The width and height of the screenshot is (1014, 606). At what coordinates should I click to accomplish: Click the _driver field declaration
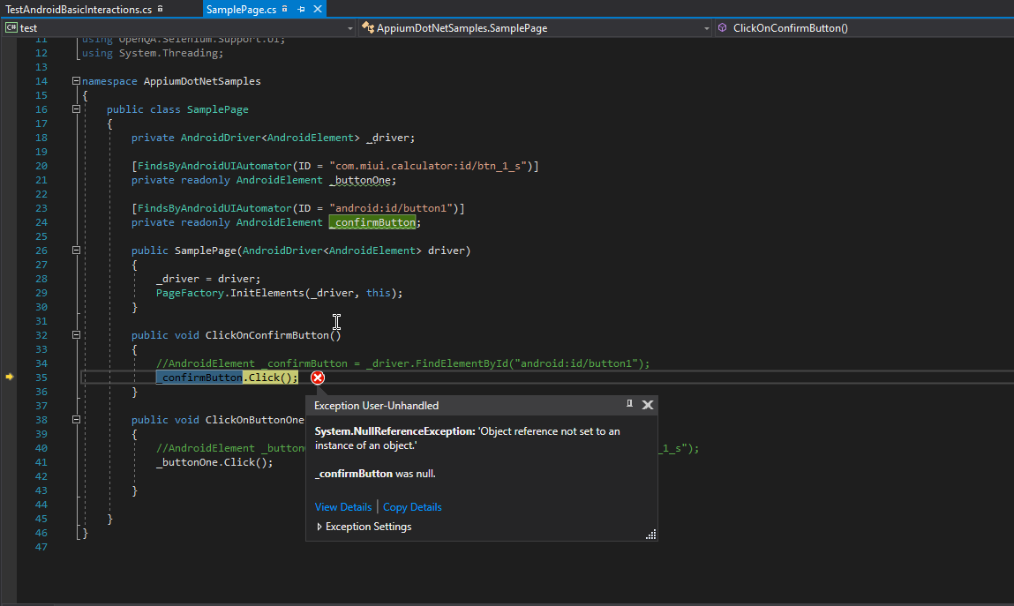click(x=391, y=138)
